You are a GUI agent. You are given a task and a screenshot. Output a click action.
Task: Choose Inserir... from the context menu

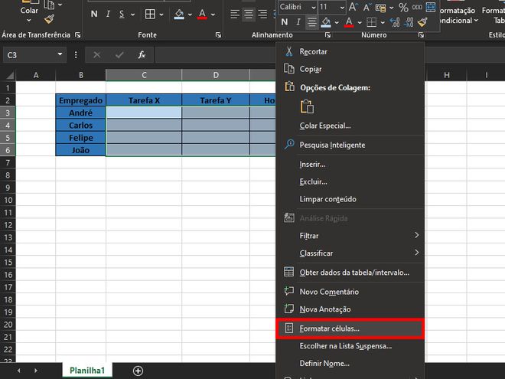click(x=350, y=165)
